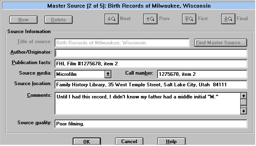Open the Source media dropdown arrow
Screen dimensions: 256x146
[108, 74]
